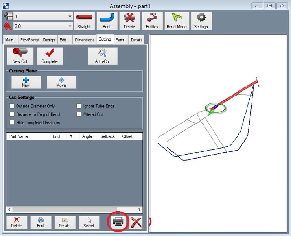291x236 pixels.
Task: Open Settings gear
Action: click(201, 21)
